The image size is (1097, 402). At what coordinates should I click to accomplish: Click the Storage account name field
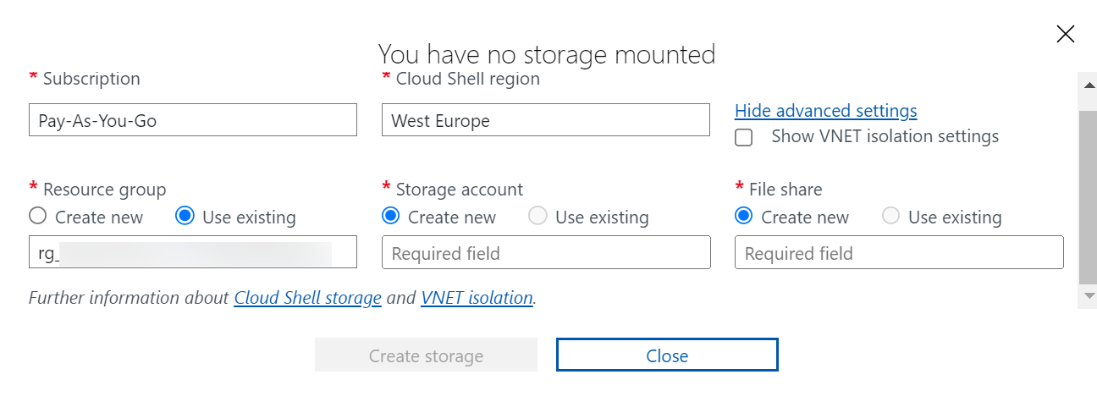pyautogui.click(x=546, y=253)
